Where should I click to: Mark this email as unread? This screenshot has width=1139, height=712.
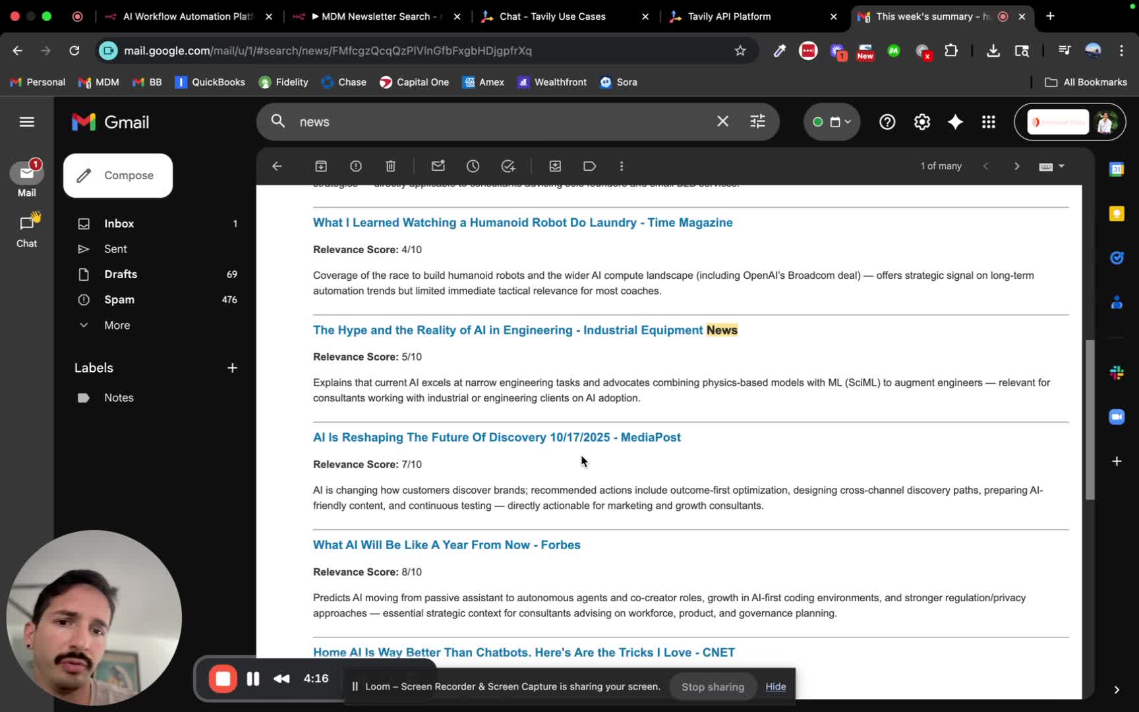coord(438,166)
